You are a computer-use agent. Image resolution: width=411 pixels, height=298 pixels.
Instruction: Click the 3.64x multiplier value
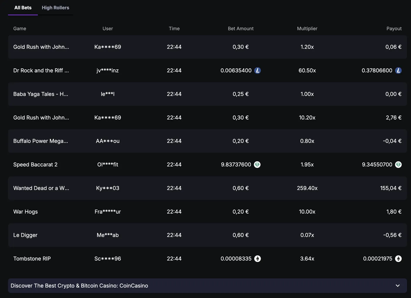click(x=307, y=259)
